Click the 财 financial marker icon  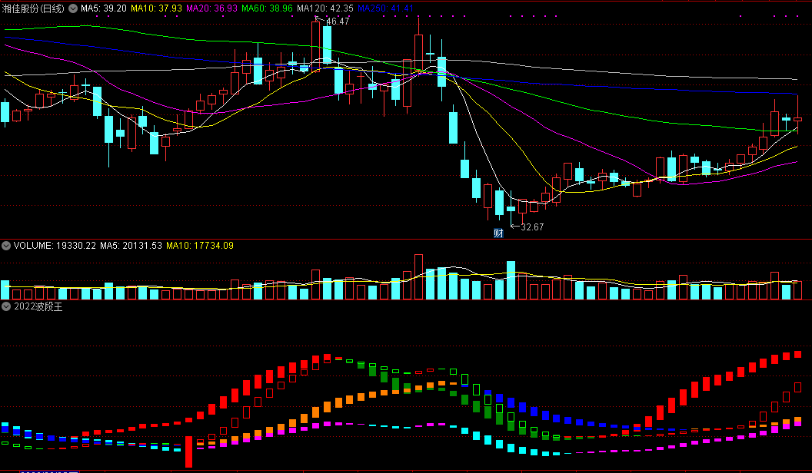[498, 233]
